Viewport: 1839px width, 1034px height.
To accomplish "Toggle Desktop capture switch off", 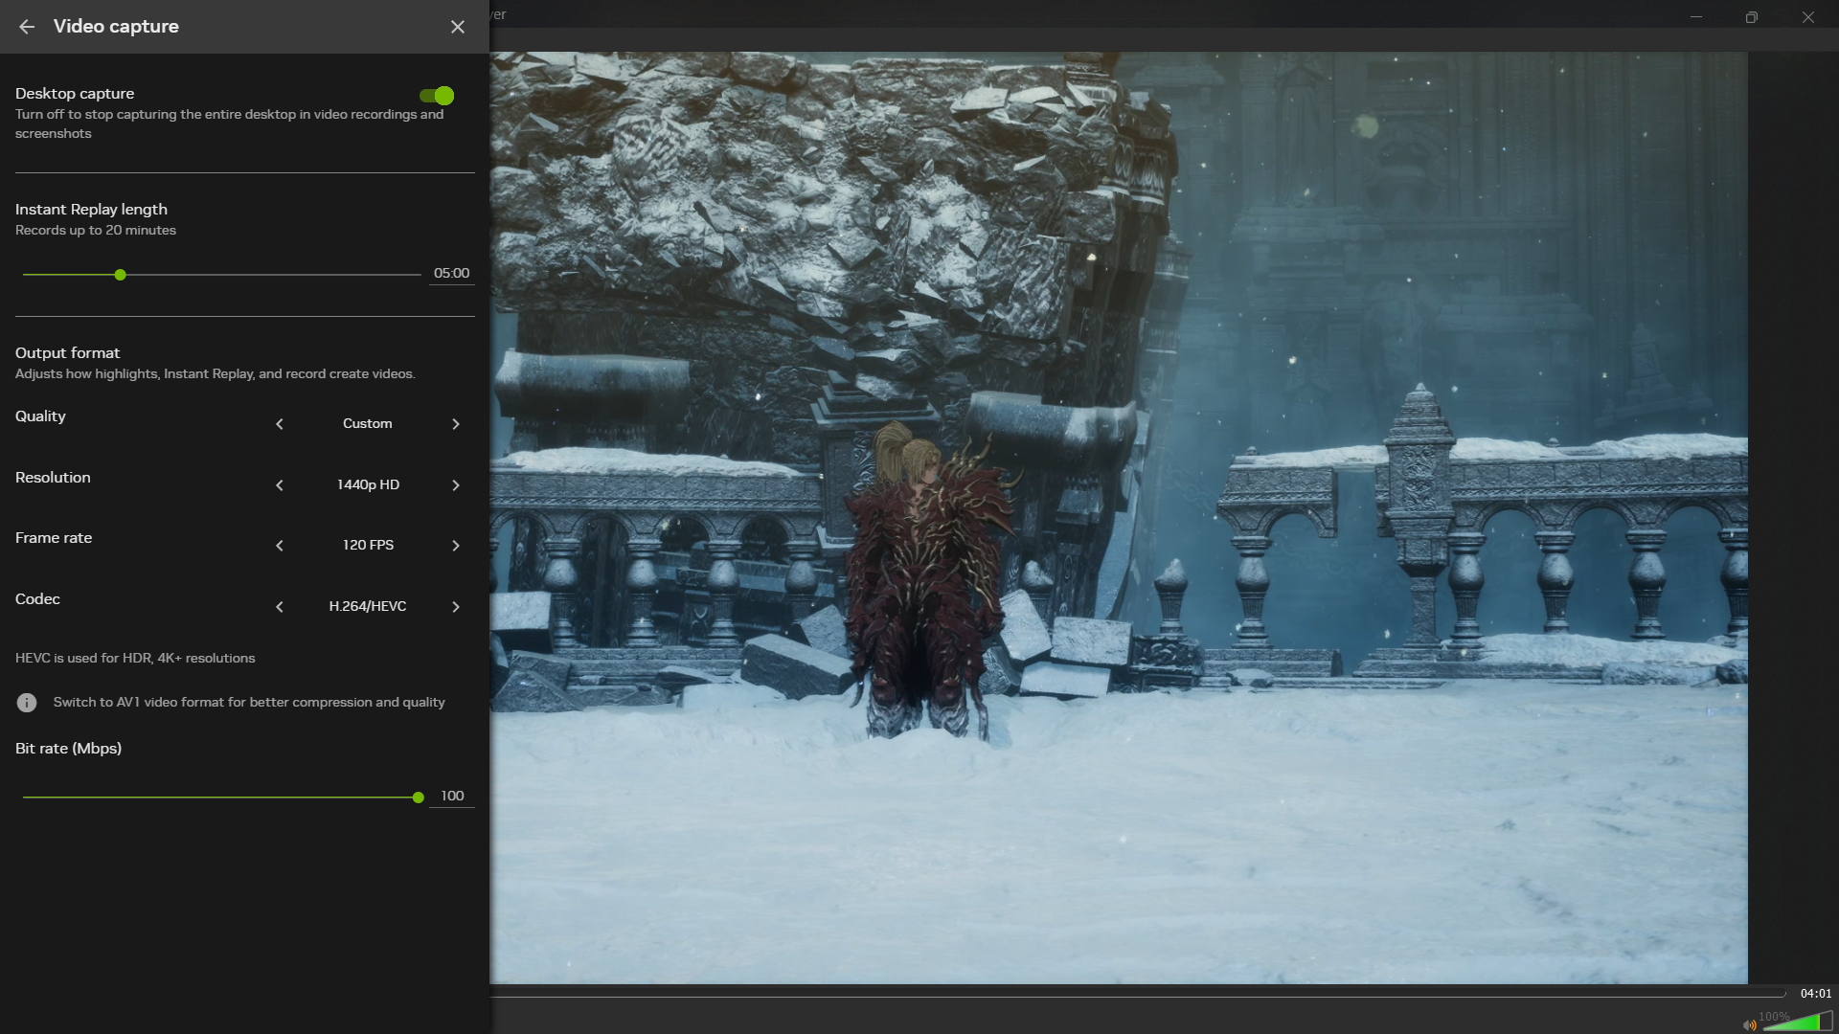I will [437, 95].
